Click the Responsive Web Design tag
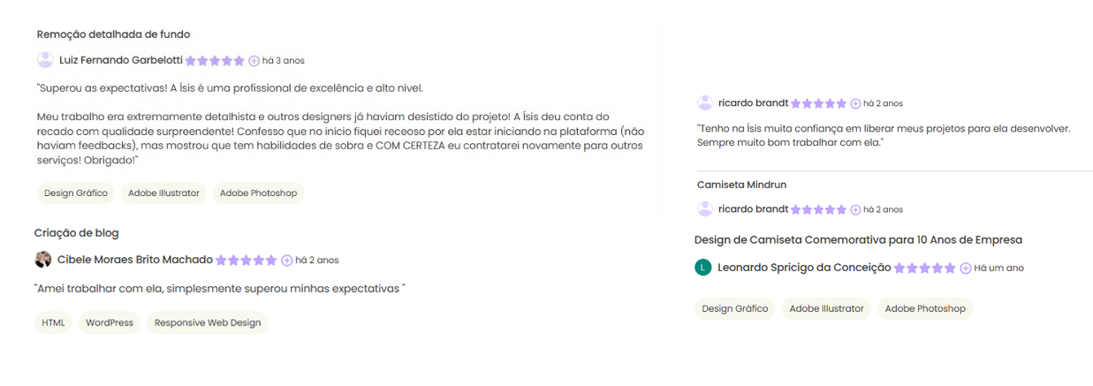Viewport: 1093px width, 386px height. pos(208,322)
